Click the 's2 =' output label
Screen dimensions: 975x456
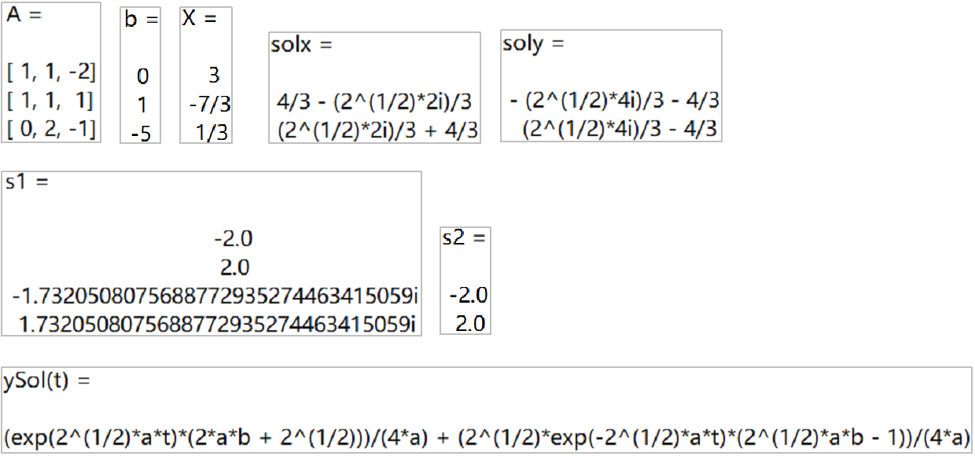[464, 237]
